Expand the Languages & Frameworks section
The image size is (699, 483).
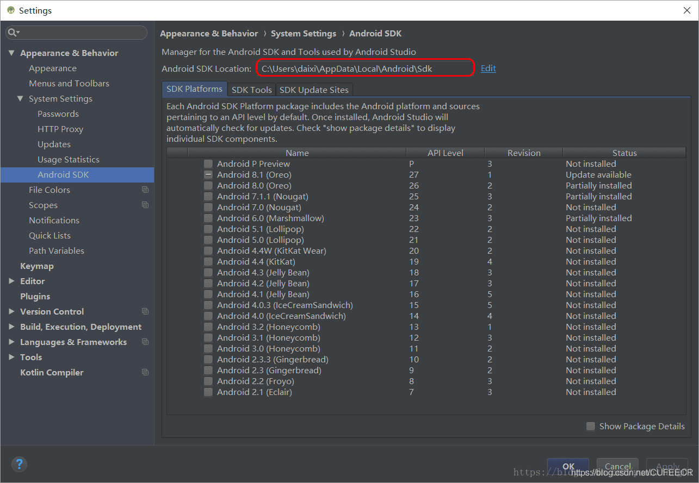click(11, 342)
